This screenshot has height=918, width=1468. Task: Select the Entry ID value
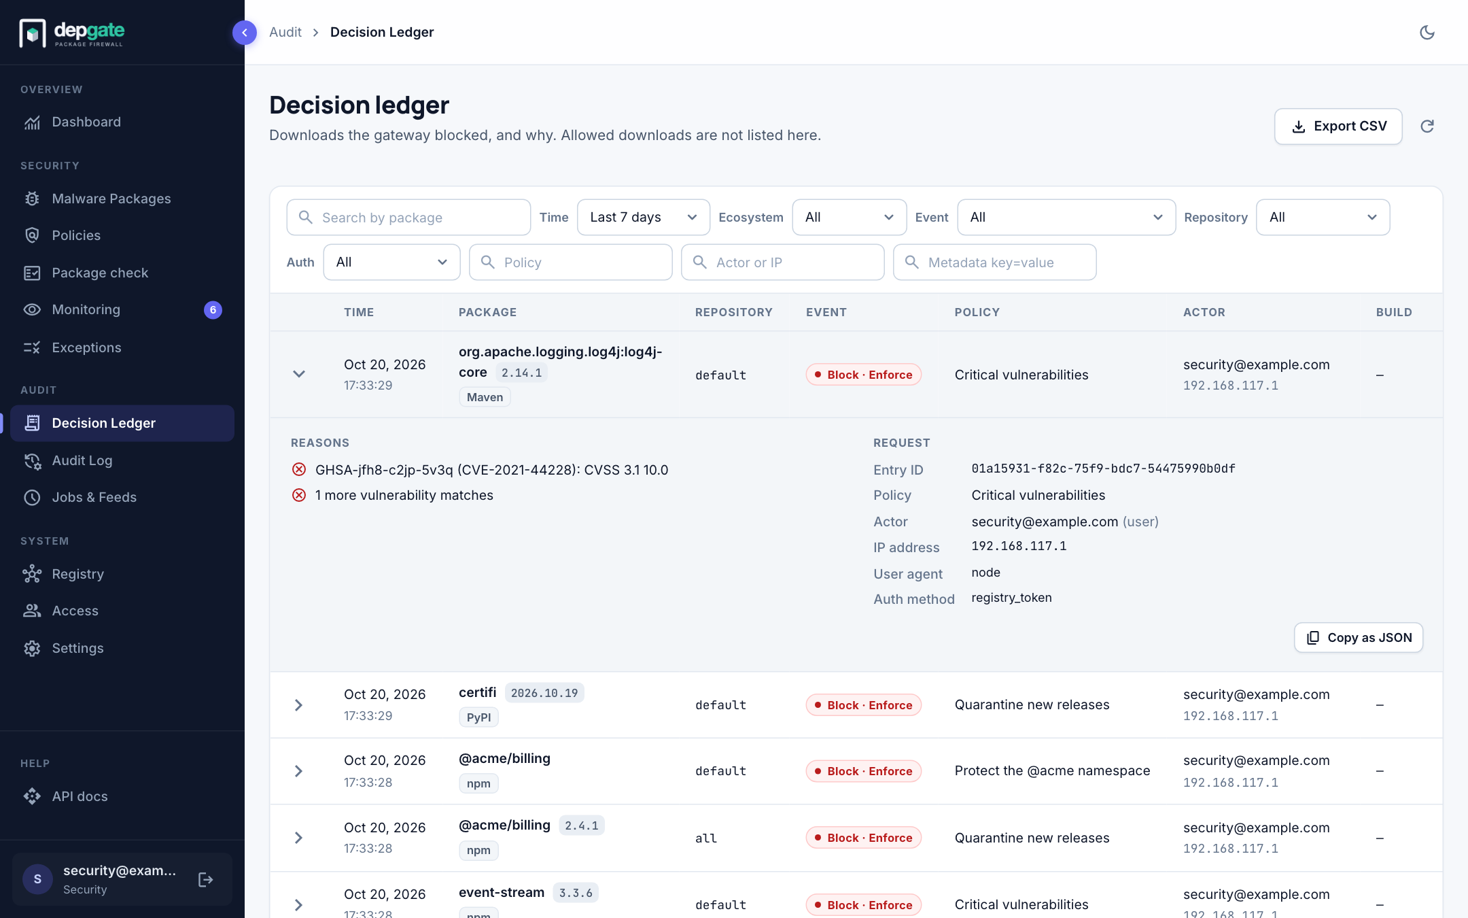tap(1103, 469)
